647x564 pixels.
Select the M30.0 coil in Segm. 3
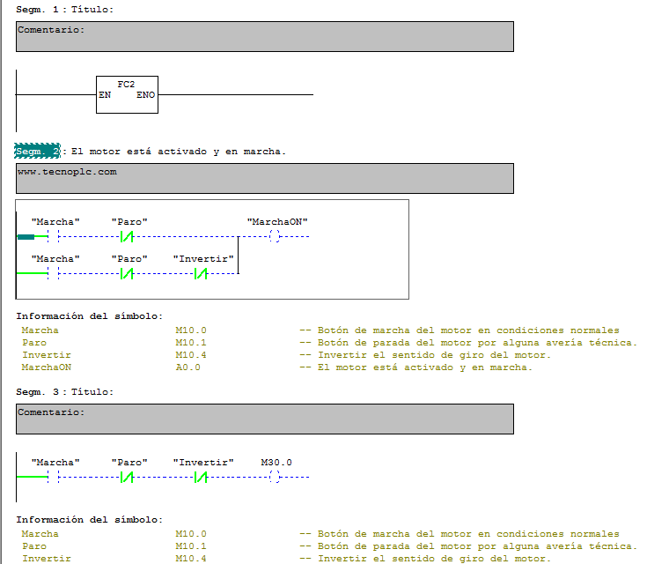pos(275,477)
